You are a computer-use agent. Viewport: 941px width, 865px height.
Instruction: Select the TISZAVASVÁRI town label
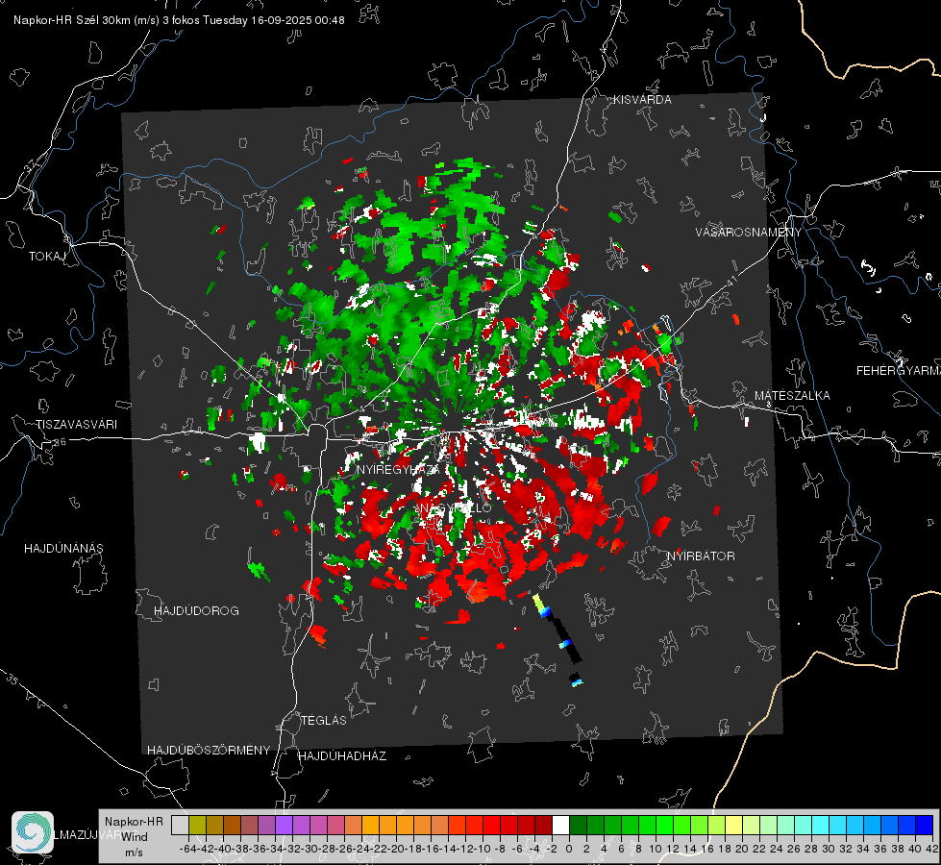click(x=76, y=425)
